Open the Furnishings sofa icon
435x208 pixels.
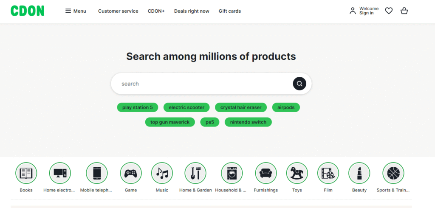[x=266, y=173]
